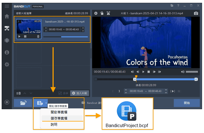The image size is (204, 133).
Task: Move segment up arrow
Action: [25, 93]
